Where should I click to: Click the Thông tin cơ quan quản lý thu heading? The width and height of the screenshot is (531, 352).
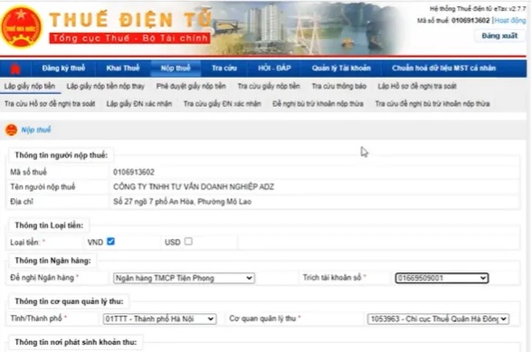pos(69,301)
